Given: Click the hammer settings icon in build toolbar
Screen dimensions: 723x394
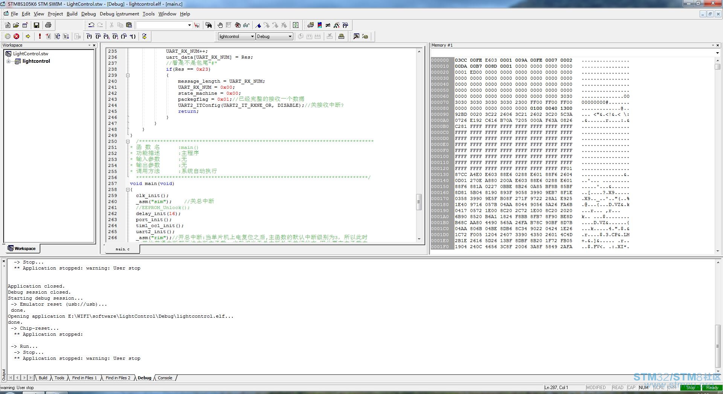Looking at the screenshot, I should point(356,36).
